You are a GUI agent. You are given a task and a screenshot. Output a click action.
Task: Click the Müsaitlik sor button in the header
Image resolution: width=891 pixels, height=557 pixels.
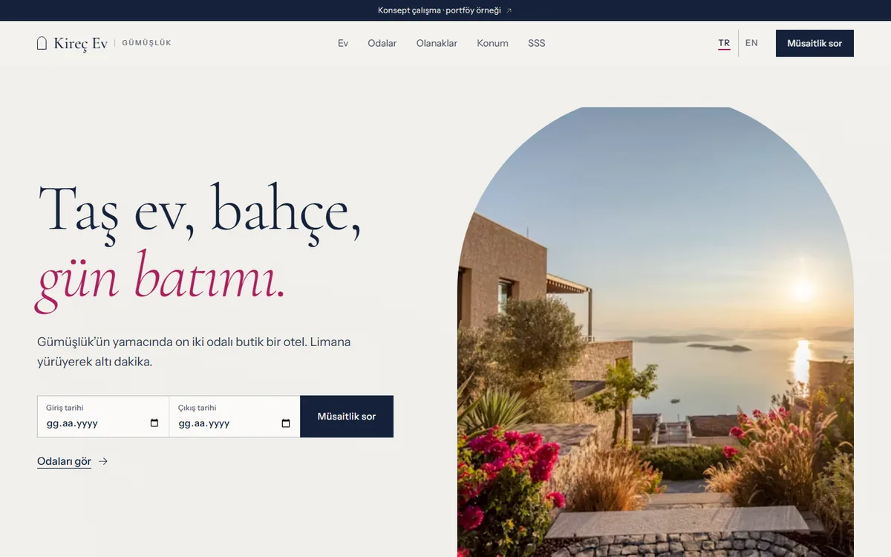(x=815, y=43)
